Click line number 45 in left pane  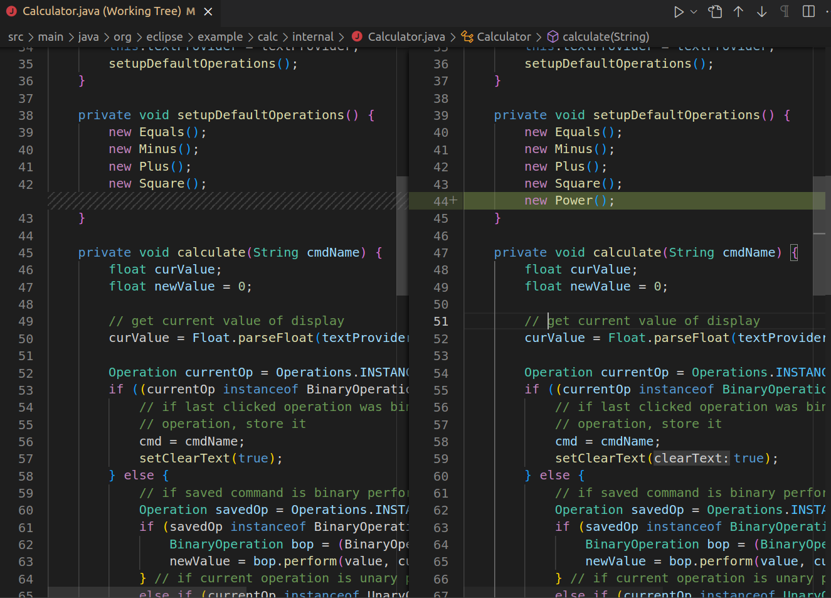tap(26, 253)
